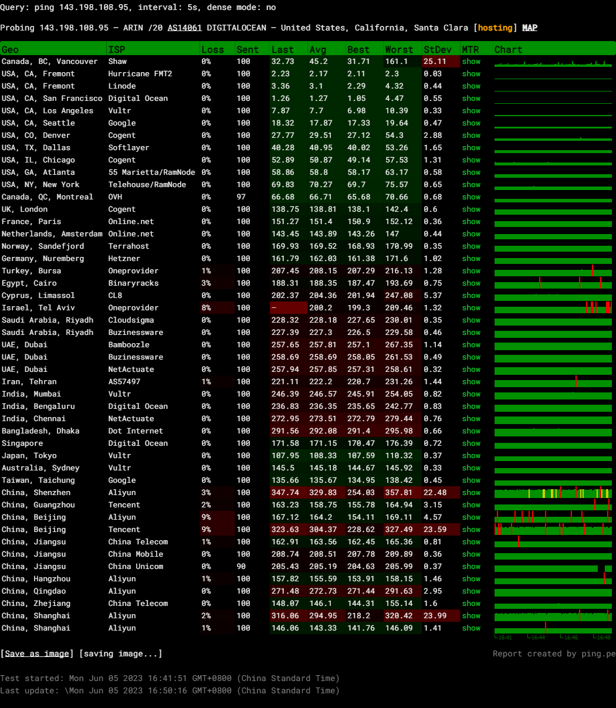
Task: Click the 'Report created by ping.pe' text
Action: click(x=554, y=653)
